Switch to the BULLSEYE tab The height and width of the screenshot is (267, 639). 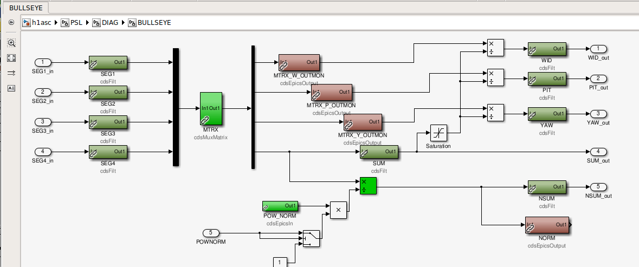(x=25, y=8)
